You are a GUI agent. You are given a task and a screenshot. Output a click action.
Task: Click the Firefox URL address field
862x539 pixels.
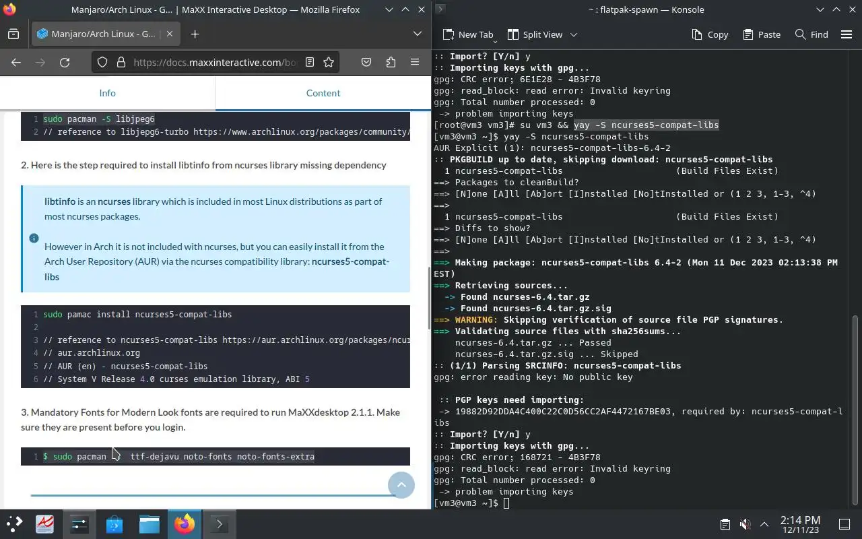click(214, 62)
